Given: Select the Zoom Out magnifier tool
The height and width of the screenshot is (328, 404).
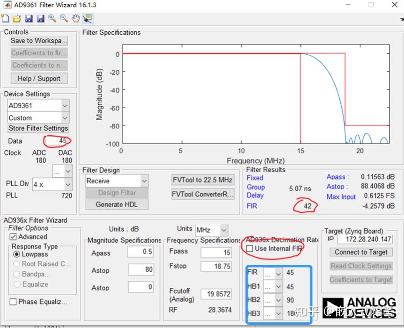Looking at the screenshot, I should (64, 18).
